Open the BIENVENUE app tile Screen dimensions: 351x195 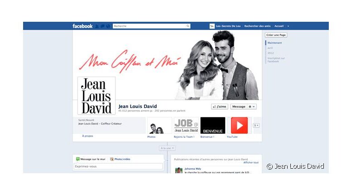click(x=213, y=126)
